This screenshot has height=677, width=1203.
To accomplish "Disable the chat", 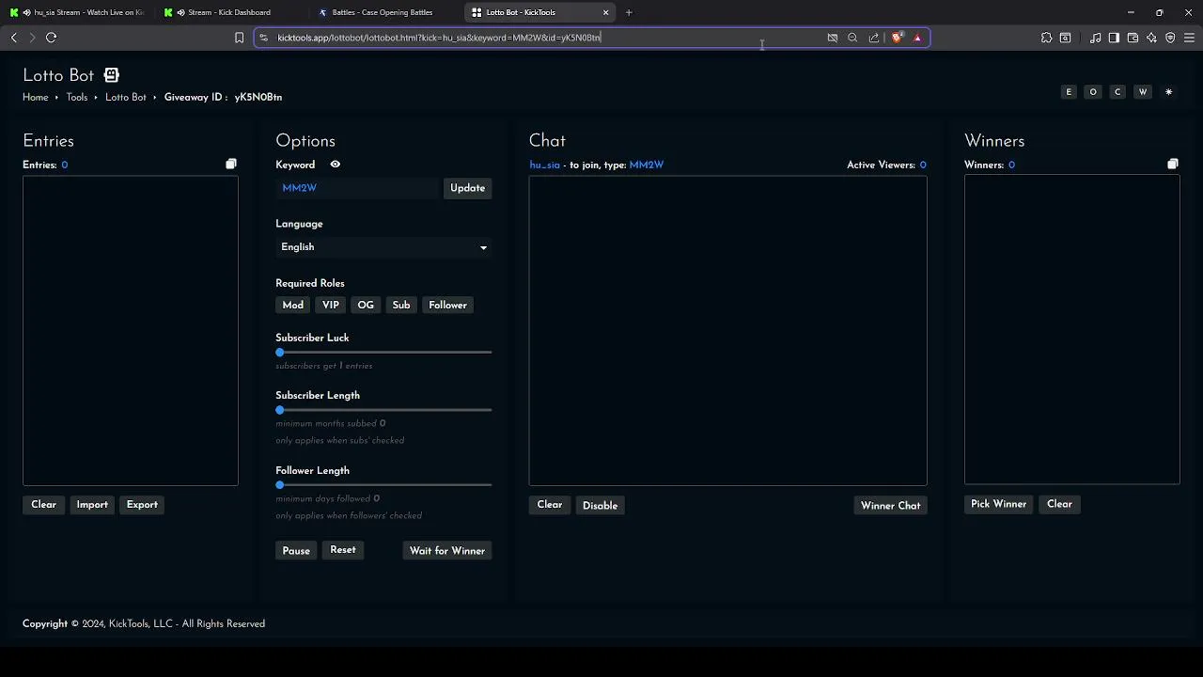I will point(600,506).
